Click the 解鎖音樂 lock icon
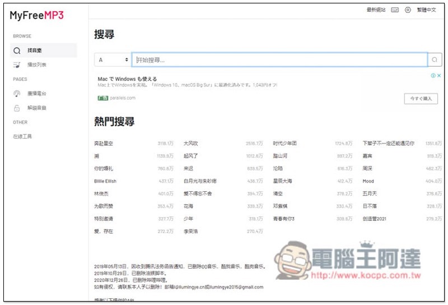Screen dimensions: 448x305 16,108
